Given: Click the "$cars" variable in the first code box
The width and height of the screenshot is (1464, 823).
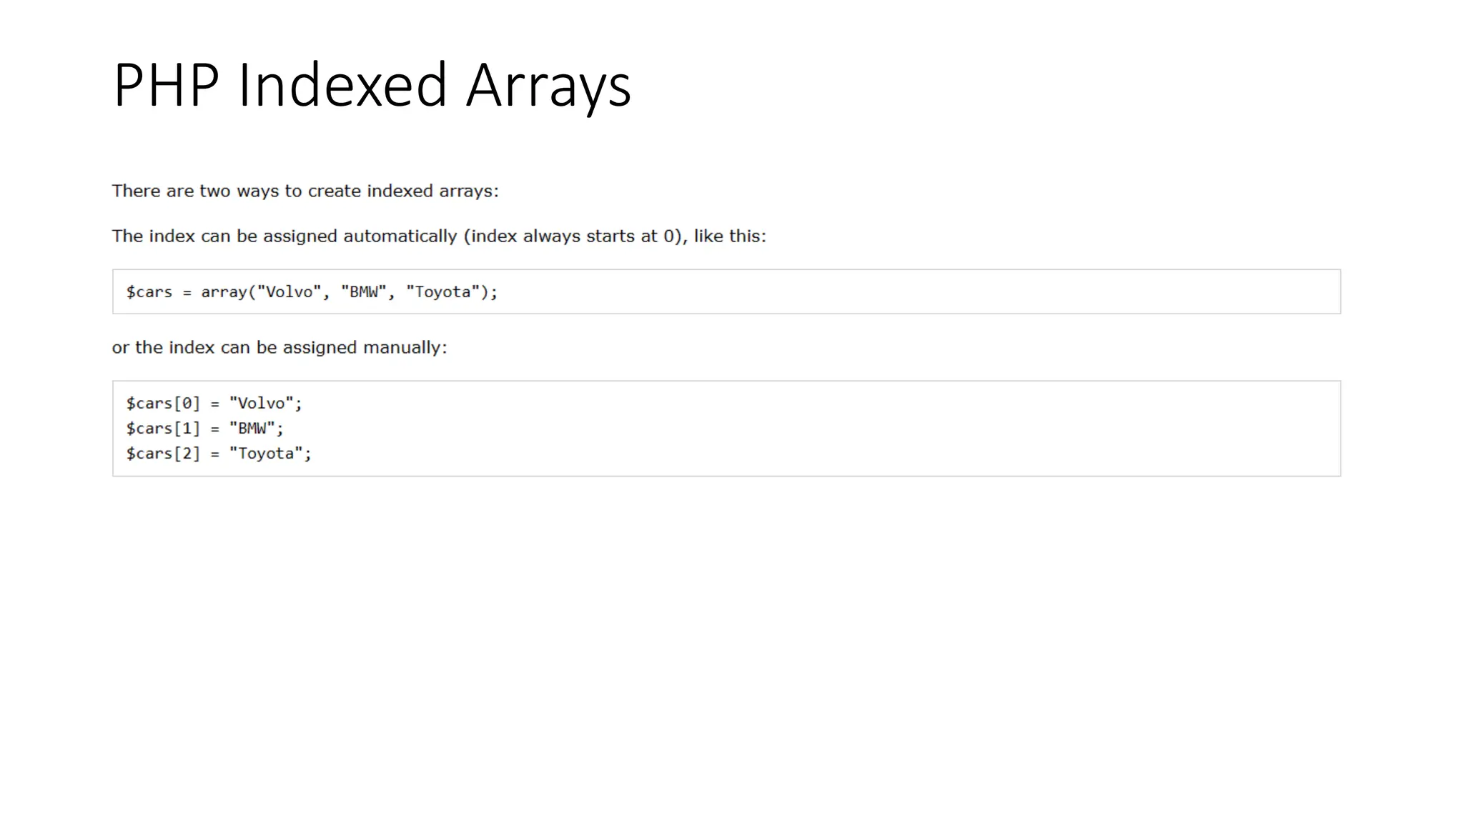Looking at the screenshot, I should [x=149, y=292].
